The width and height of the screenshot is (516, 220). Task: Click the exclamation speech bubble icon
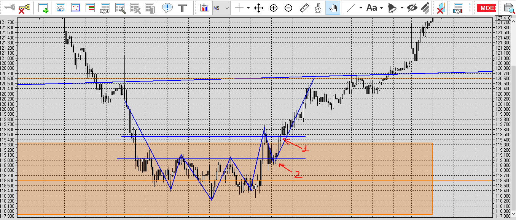click(x=167, y=8)
